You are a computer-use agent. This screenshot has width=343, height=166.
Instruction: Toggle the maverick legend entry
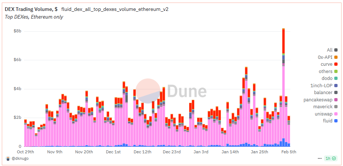pos(326,107)
